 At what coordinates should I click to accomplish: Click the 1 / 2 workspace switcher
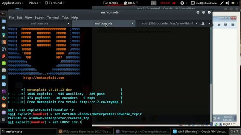click(235, 131)
